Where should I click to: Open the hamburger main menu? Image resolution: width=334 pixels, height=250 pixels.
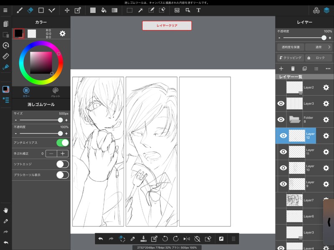click(5, 10)
